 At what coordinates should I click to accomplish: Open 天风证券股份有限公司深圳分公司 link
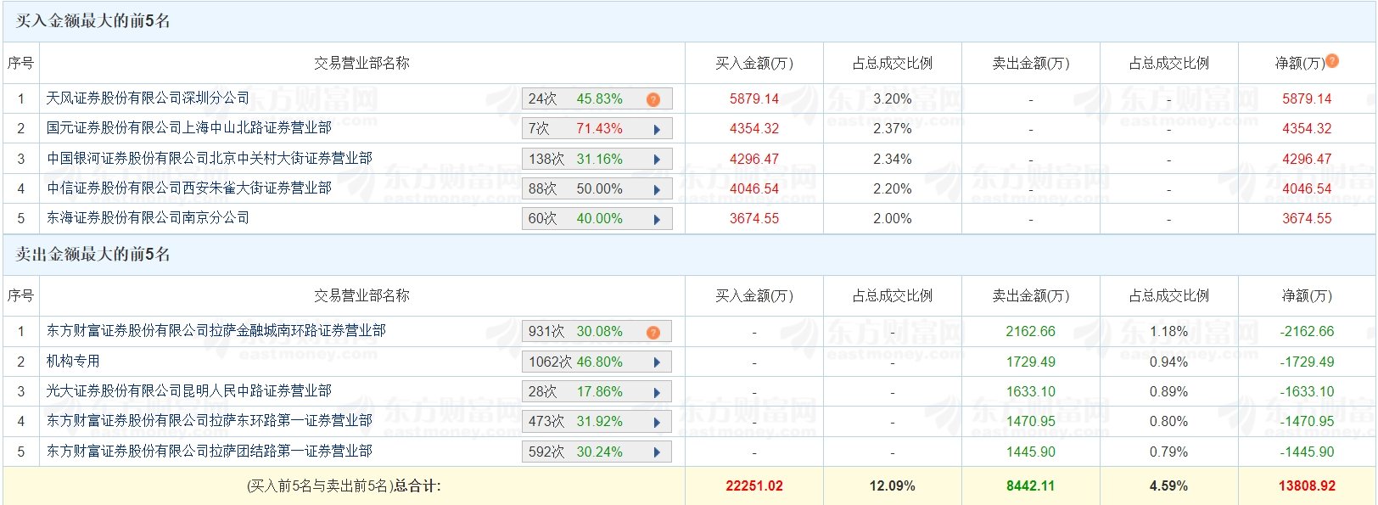(x=148, y=98)
